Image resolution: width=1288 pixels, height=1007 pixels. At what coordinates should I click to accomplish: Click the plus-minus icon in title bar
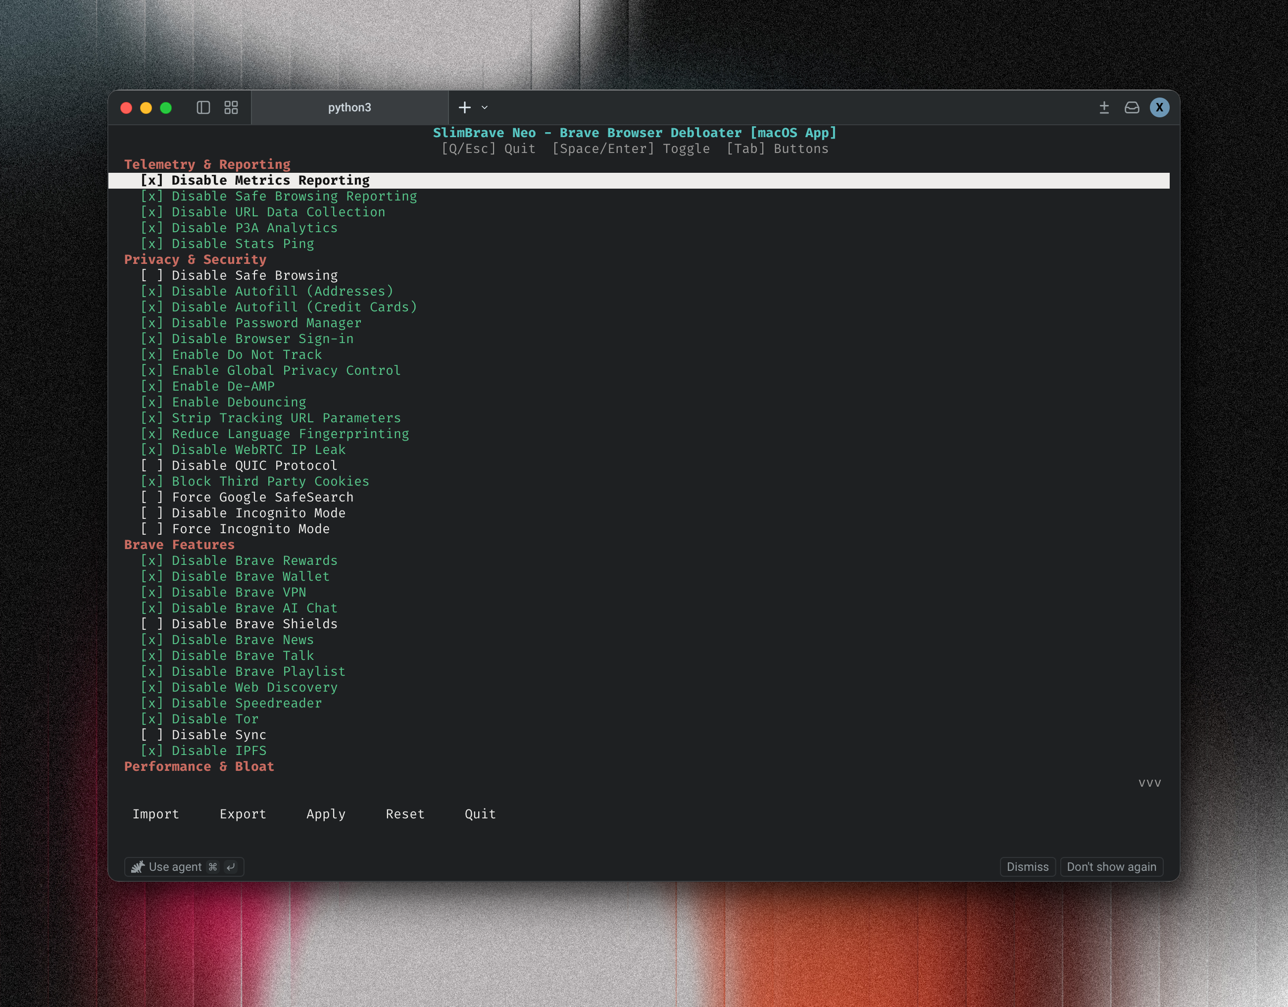click(x=1104, y=107)
